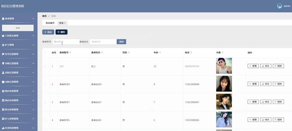The width and height of the screenshot is (292, 131).
Task: Click the 挂号记录管理 flag icon
Action: coord(3,54)
